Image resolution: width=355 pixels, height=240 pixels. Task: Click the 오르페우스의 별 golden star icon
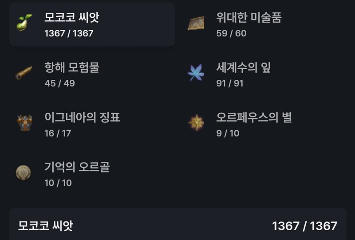[x=196, y=122]
